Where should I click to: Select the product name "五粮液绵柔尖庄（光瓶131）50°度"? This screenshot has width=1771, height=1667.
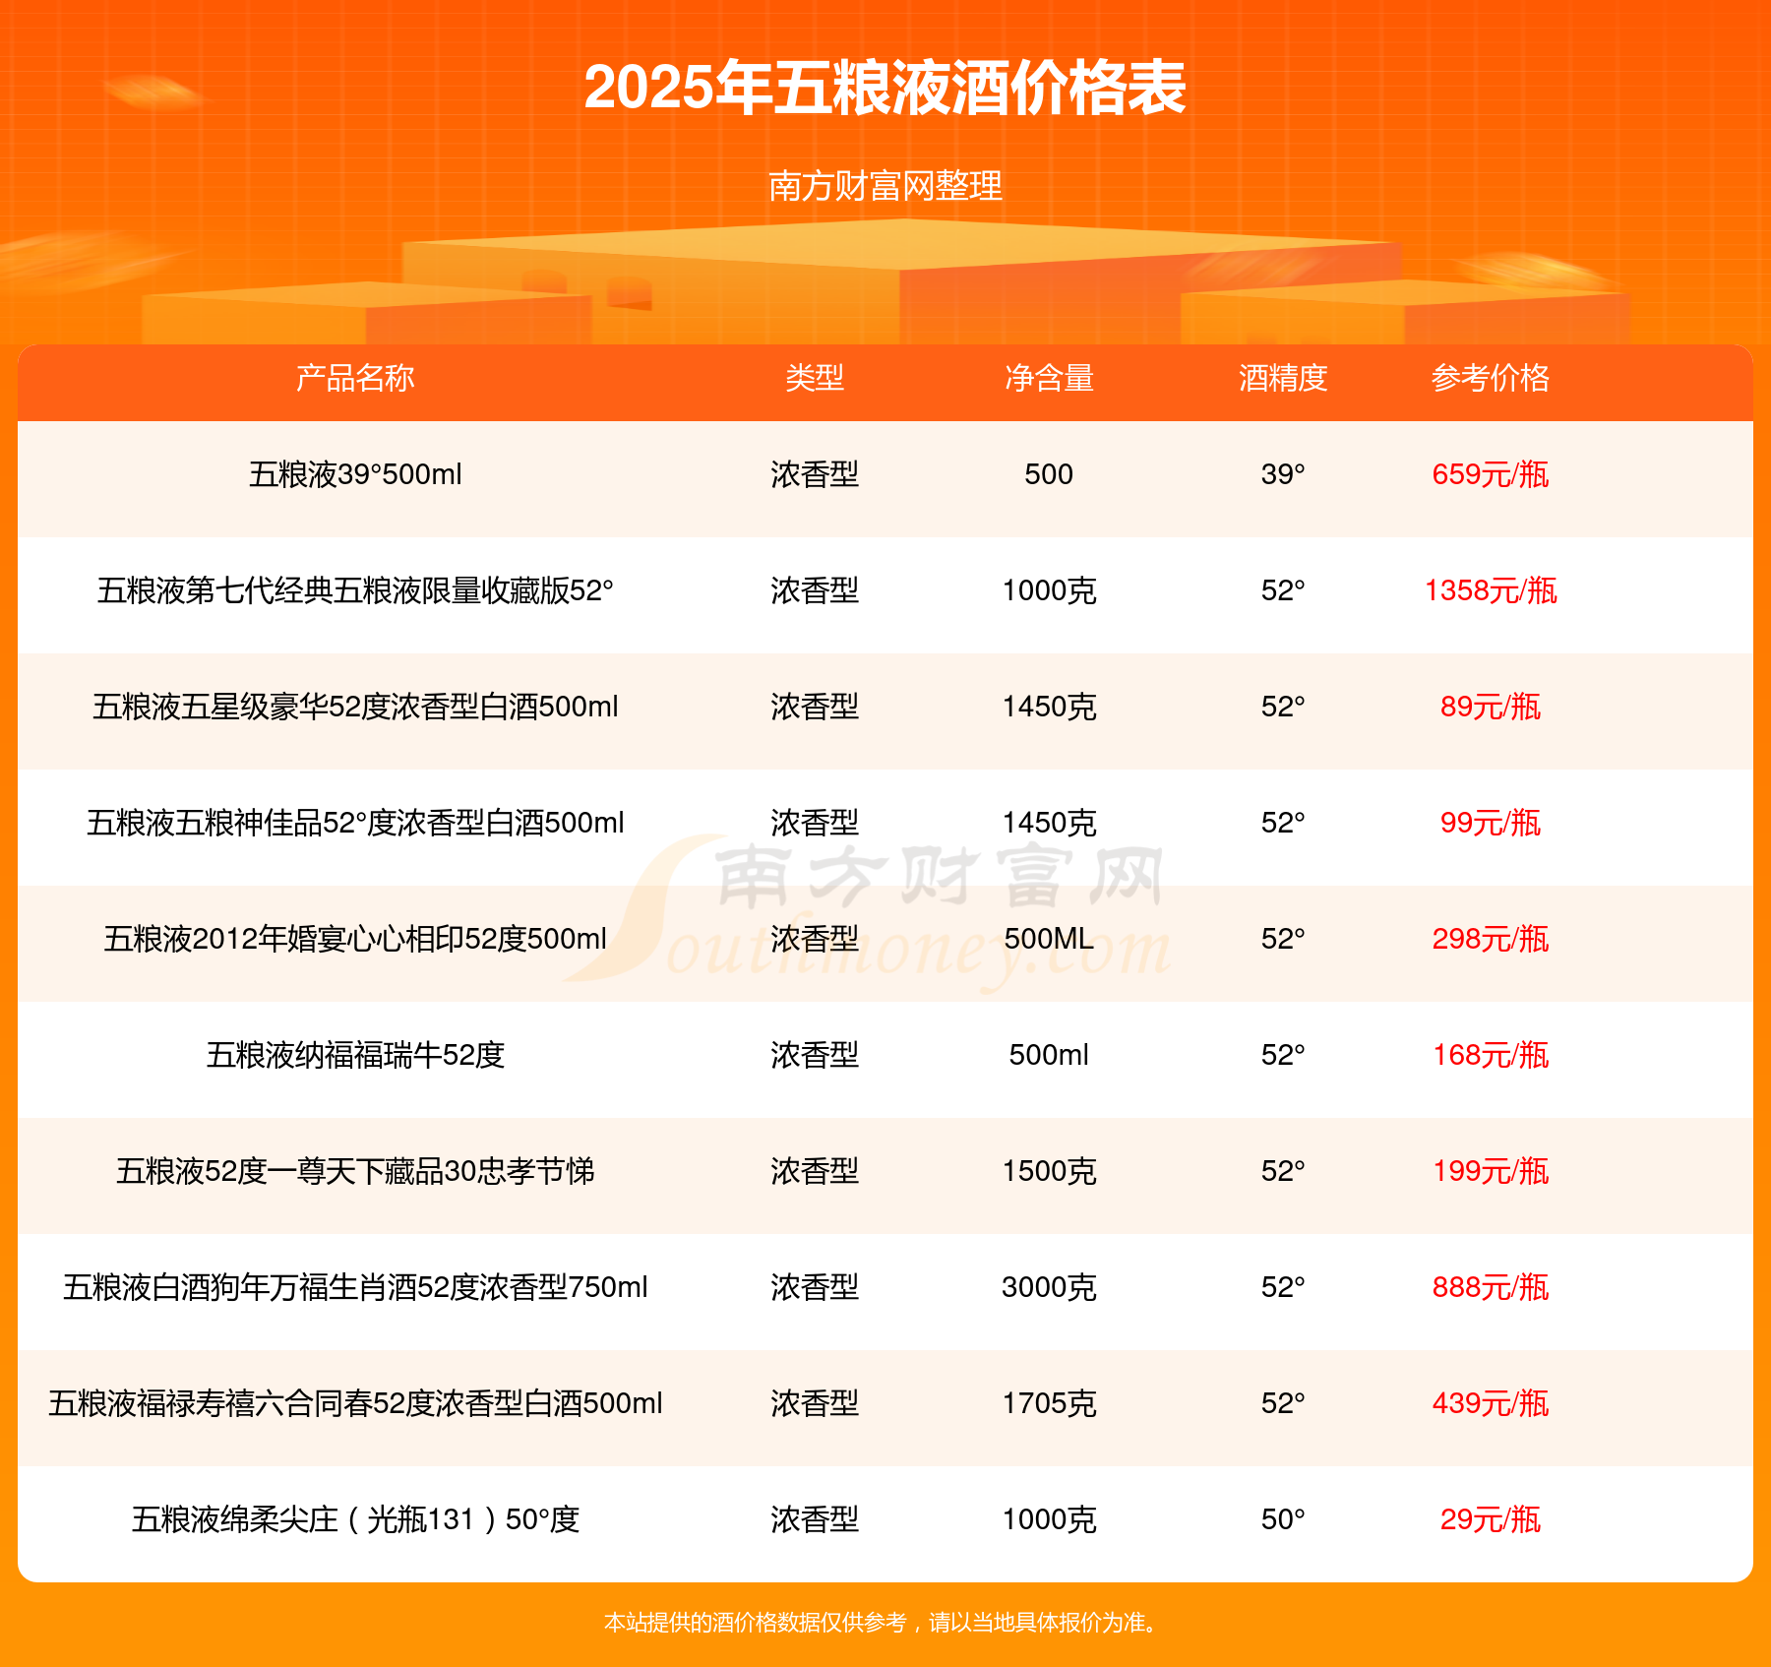point(355,1519)
